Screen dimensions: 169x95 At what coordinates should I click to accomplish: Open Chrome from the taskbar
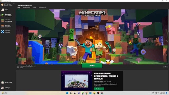[86, 93]
